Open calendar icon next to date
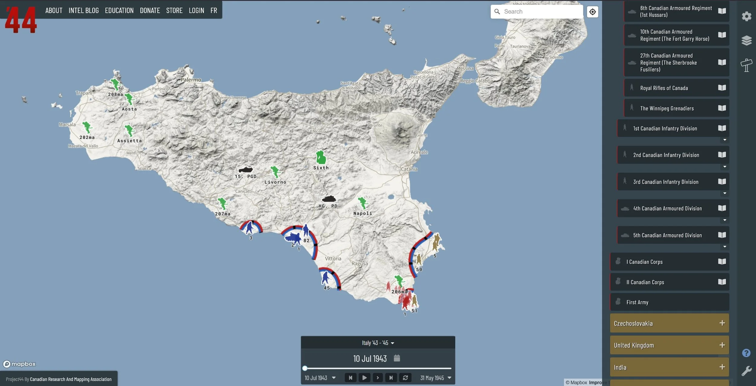This screenshot has height=386, width=756. pyautogui.click(x=397, y=358)
